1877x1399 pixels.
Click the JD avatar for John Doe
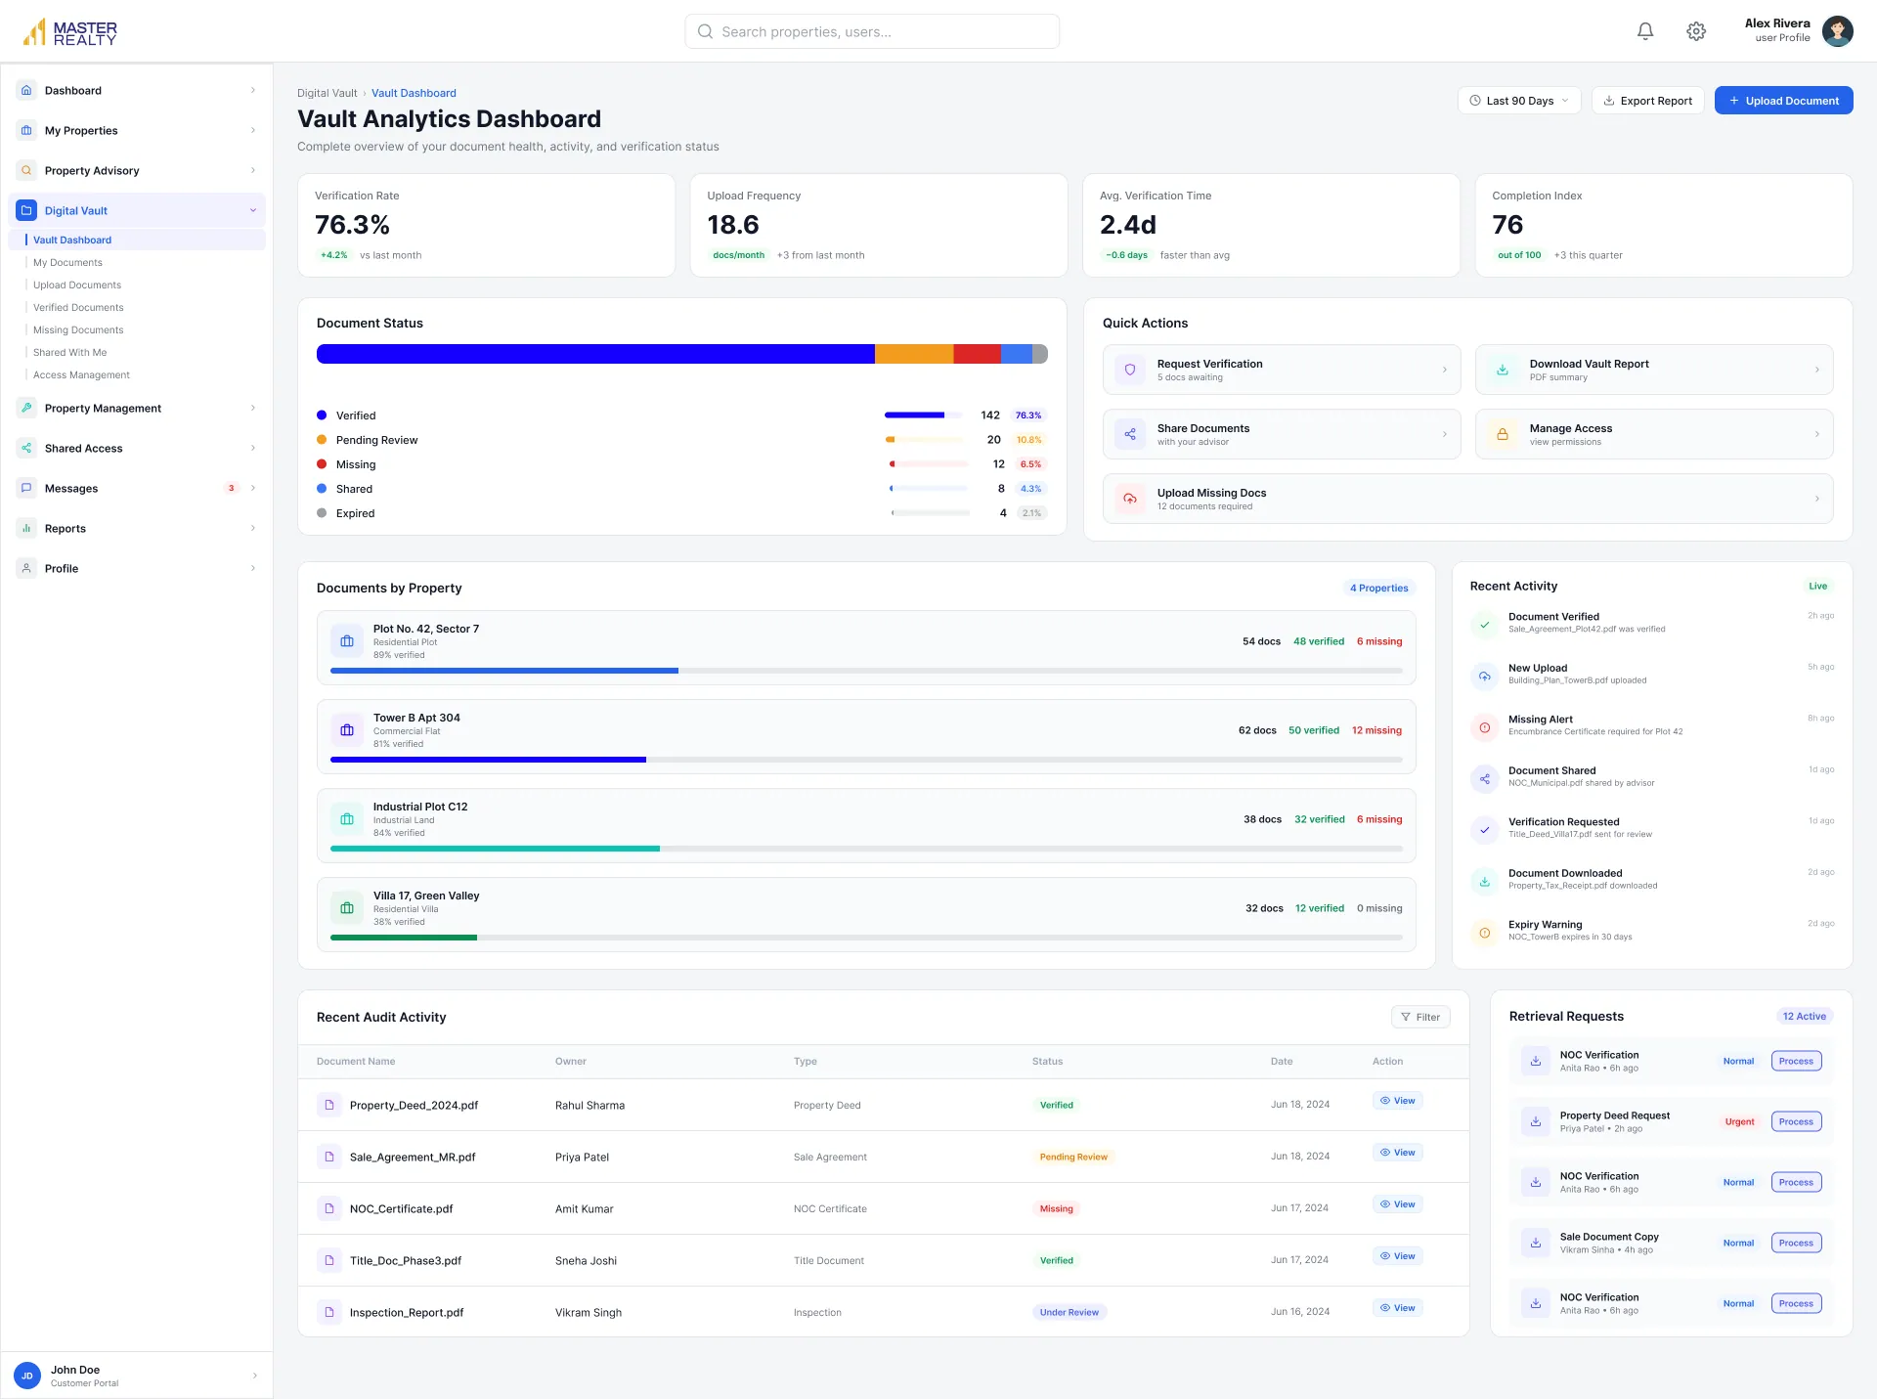click(x=27, y=1376)
